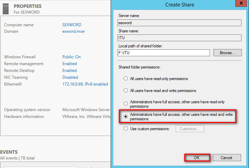Open the exword.moe domain link
The image size is (249, 168).
point(73,31)
